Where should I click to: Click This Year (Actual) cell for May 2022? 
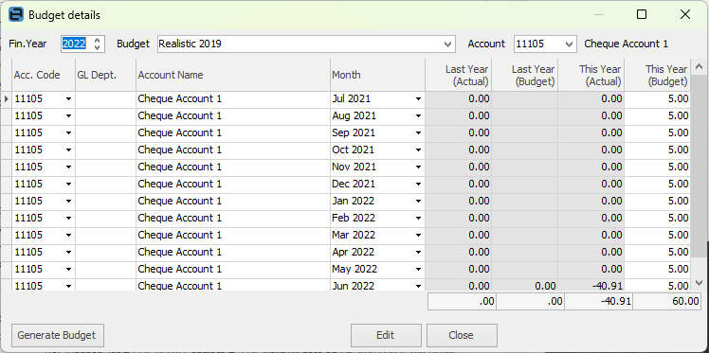(x=591, y=270)
